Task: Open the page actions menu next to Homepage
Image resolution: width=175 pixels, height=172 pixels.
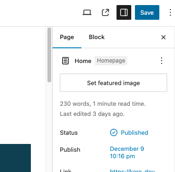Action: [x=162, y=61]
